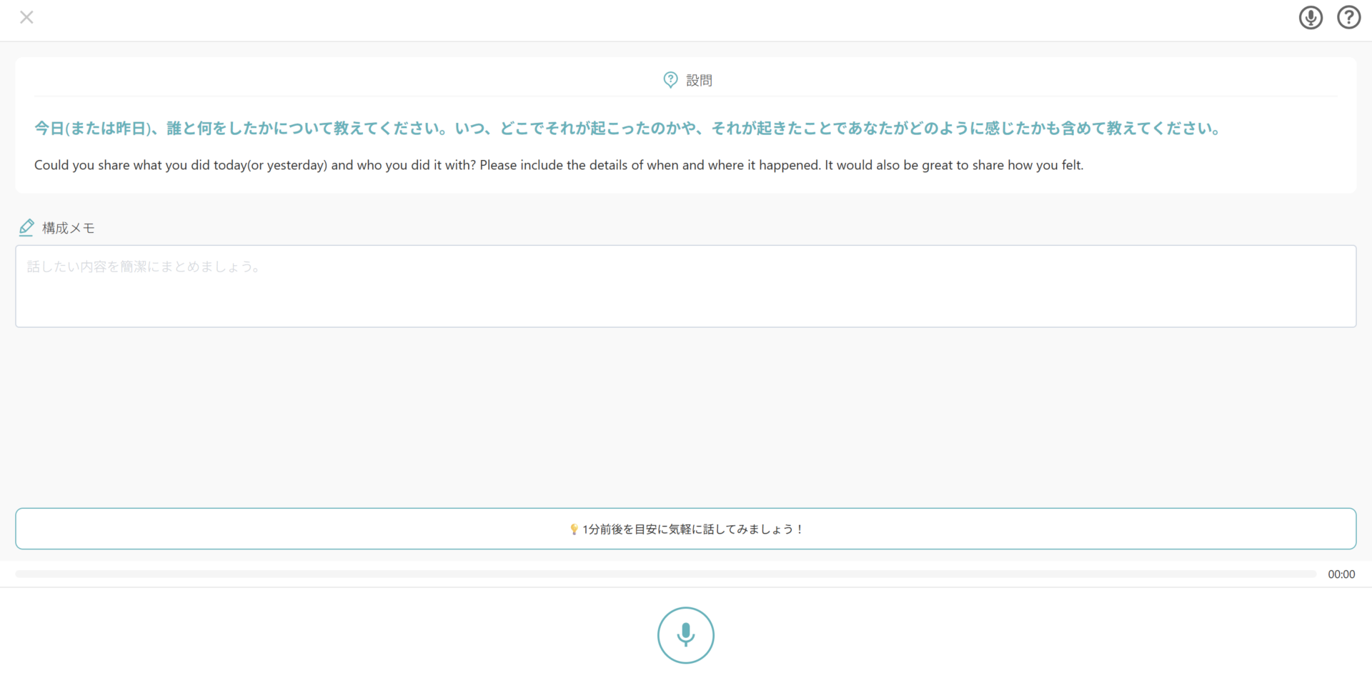Click the Japanese question text 今日(または昨日)

(628, 129)
